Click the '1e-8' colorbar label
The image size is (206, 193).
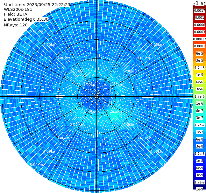[x=200, y=161]
